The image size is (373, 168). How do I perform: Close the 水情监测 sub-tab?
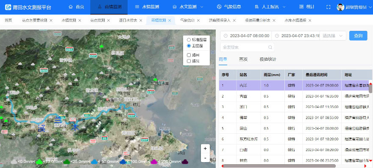tap(80, 20)
